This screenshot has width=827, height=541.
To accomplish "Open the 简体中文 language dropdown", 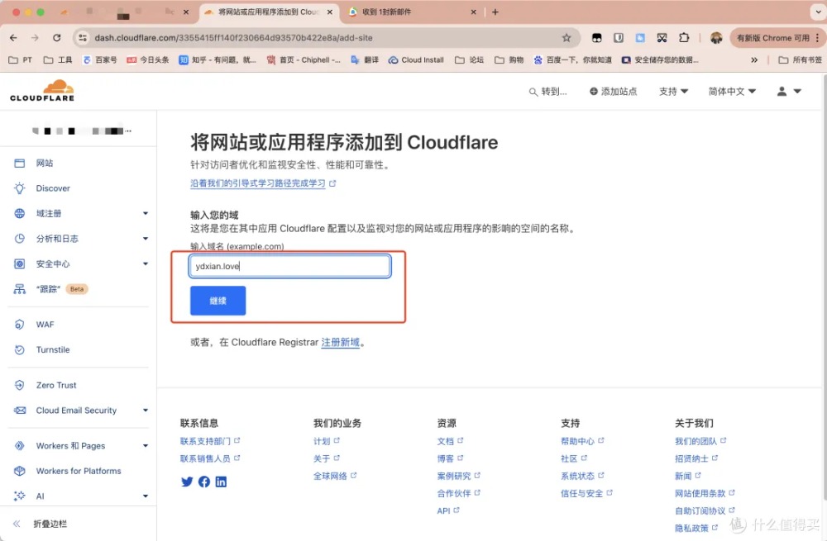I will click(732, 91).
